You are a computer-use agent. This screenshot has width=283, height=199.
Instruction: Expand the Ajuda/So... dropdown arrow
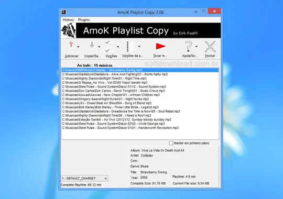(x=197, y=47)
